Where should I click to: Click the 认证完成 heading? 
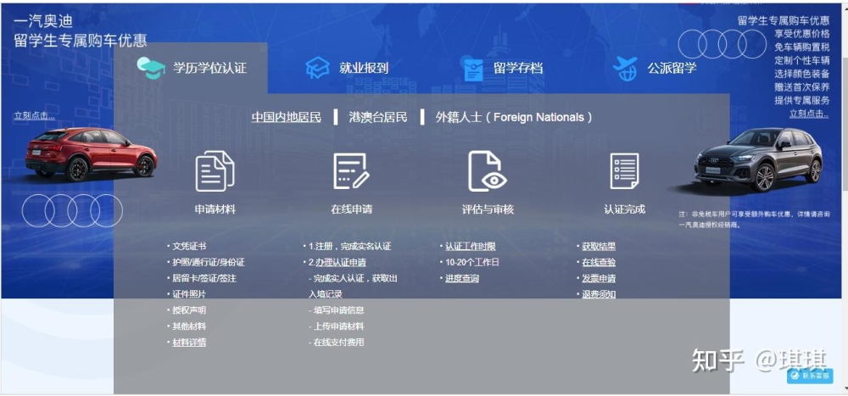click(625, 209)
